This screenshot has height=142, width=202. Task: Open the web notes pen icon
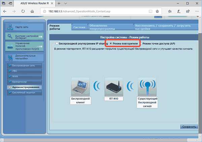179,11
